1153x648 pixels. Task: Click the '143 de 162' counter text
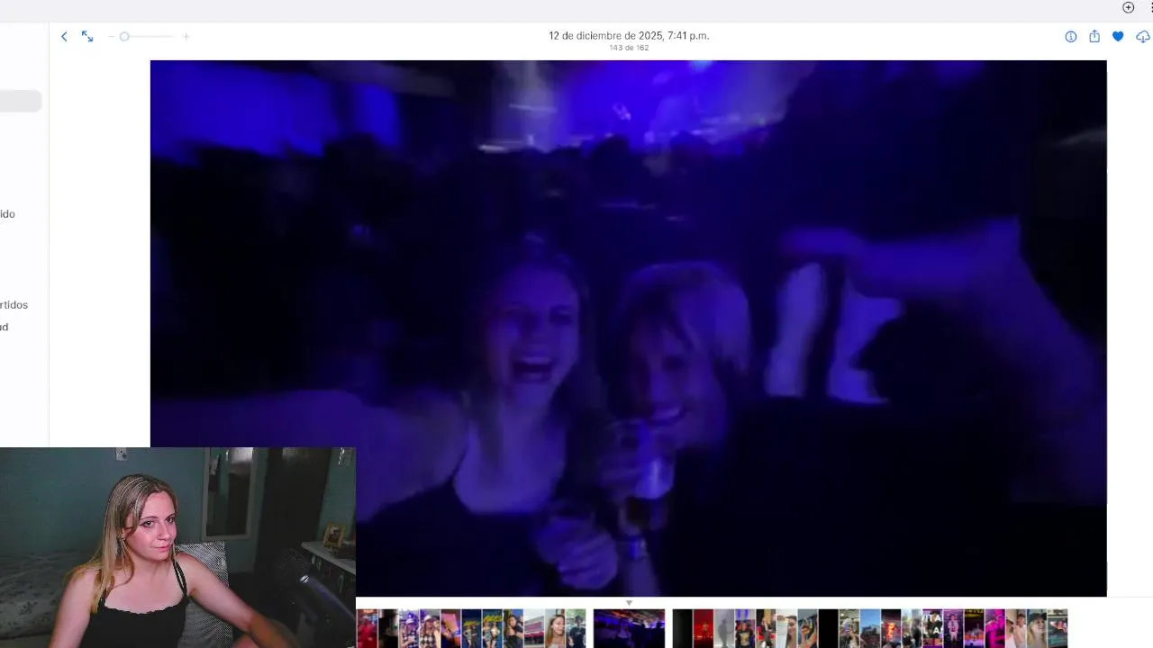click(x=629, y=48)
